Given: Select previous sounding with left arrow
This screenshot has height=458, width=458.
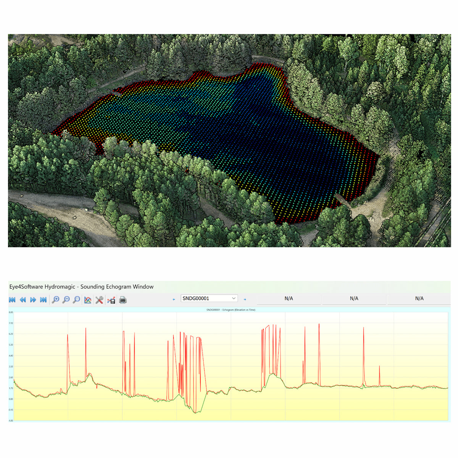Looking at the screenshot, I should click(174, 300).
